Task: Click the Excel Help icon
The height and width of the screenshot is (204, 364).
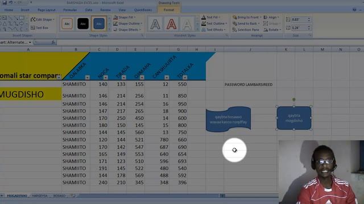Action: coord(354,10)
